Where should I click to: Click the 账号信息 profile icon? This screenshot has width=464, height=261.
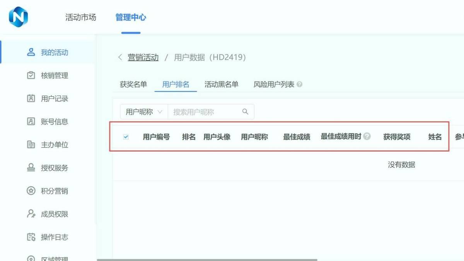click(x=31, y=121)
